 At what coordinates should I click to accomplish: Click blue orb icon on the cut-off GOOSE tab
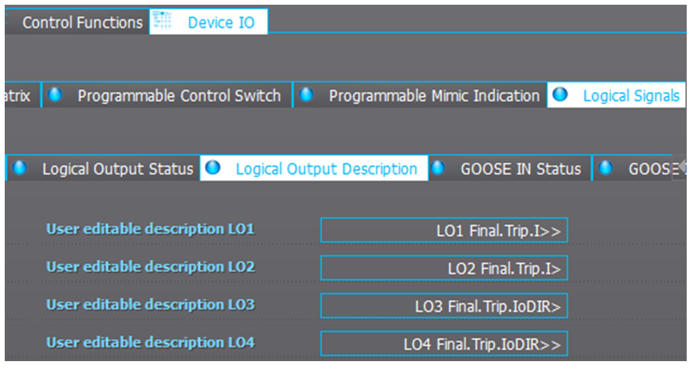[606, 168]
